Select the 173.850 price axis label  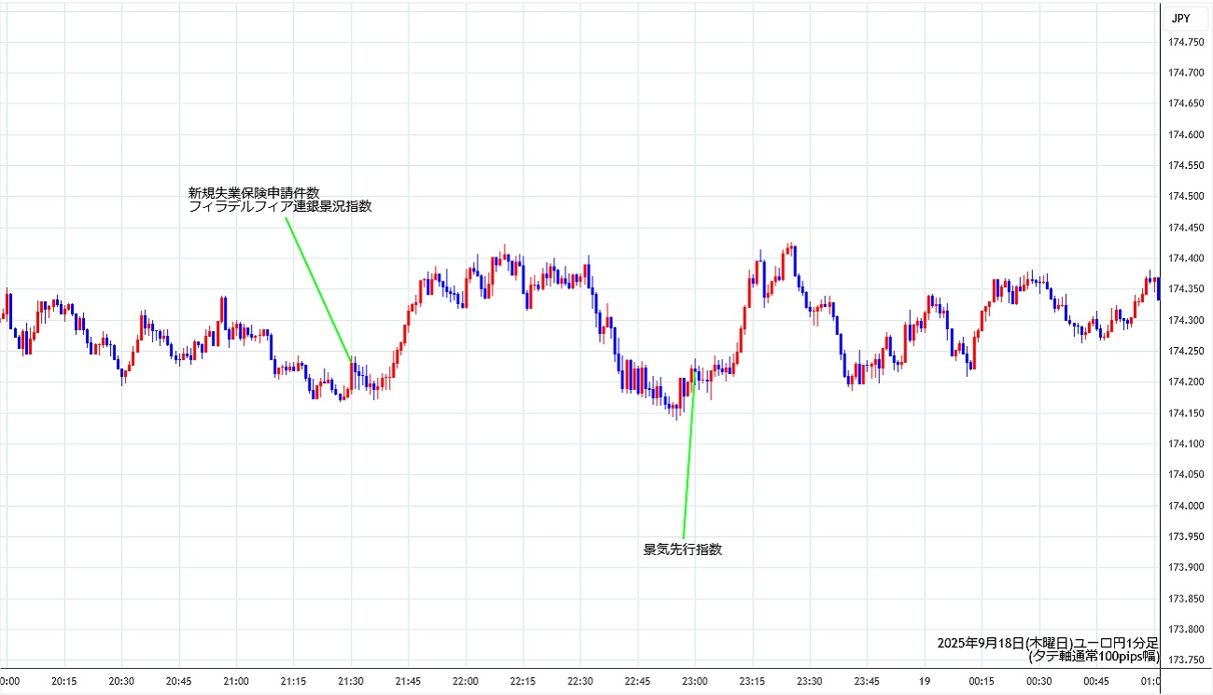pos(1187,598)
